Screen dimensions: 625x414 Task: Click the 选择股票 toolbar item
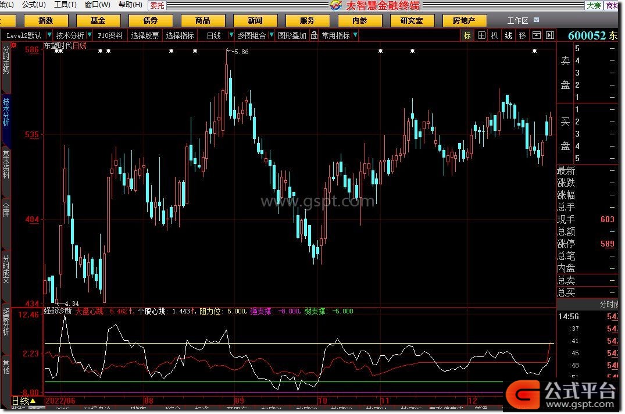[145, 35]
